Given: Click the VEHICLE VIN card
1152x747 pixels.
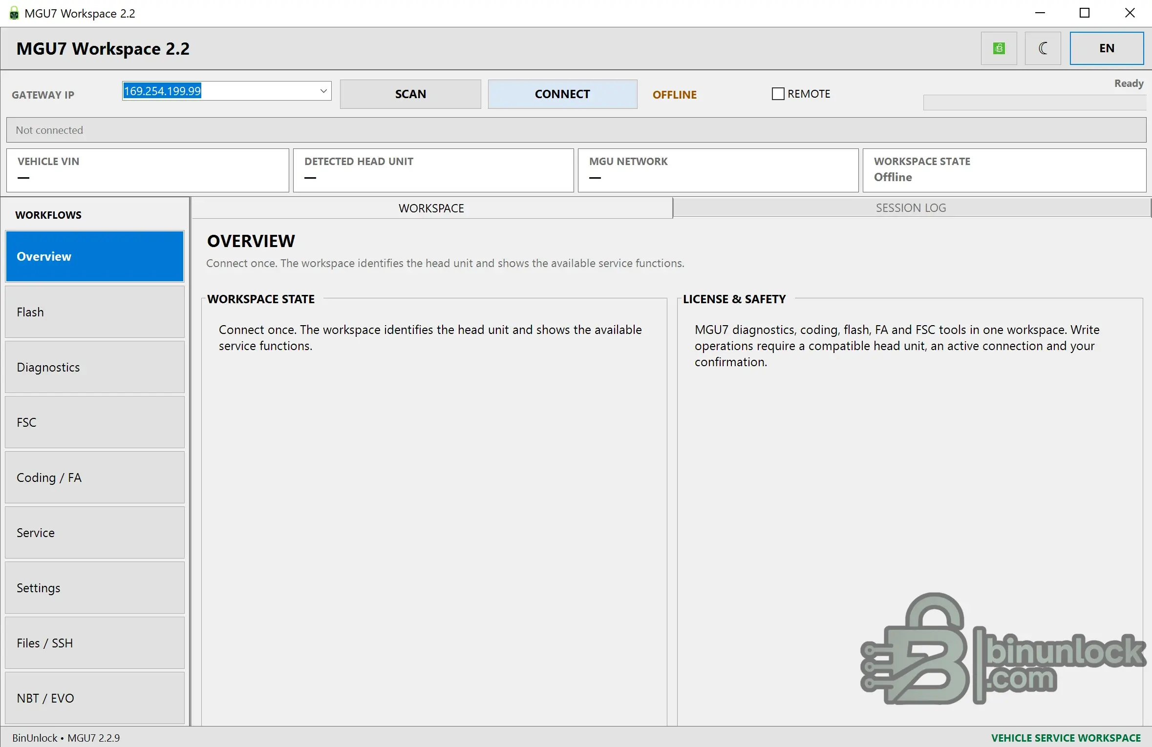Looking at the screenshot, I should [x=148, y=170].
